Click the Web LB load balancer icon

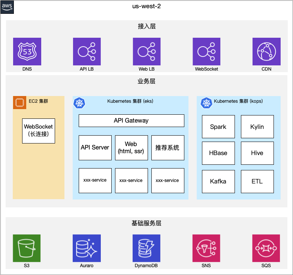click(146, 52)
